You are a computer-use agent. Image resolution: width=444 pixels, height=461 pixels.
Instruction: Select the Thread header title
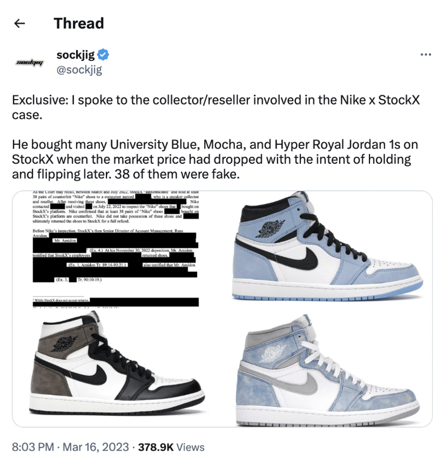[78, 23]
